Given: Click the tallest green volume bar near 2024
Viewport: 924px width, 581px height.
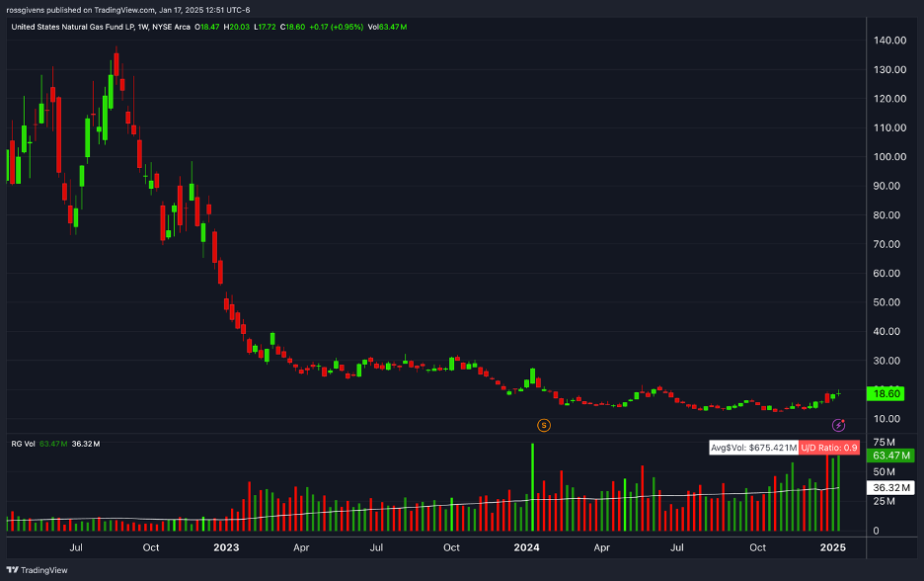Looking at the screenshot, I should (x=533, y=487).
